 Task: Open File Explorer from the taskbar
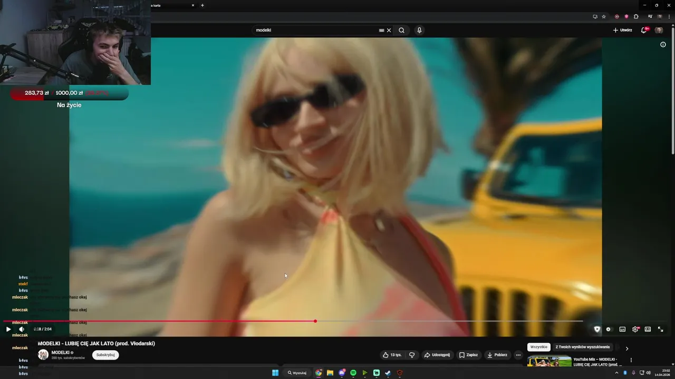pos(330,373)
